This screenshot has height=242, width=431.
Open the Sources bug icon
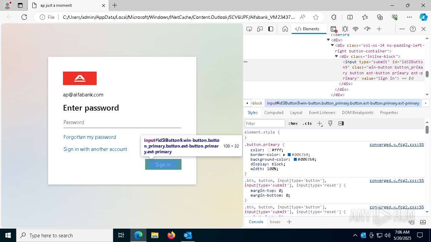tap(345, 29)
